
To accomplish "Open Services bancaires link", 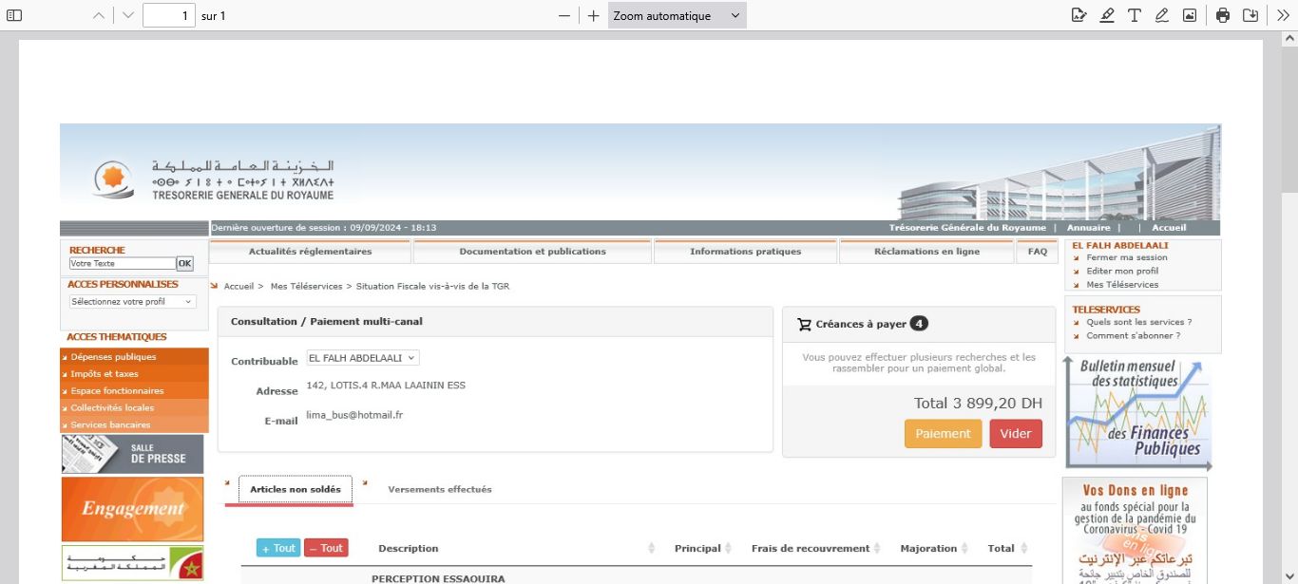I will coord(134,424).
